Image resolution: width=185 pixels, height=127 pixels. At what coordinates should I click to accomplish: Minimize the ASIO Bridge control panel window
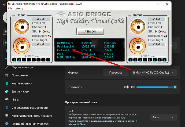click(149, 4)
